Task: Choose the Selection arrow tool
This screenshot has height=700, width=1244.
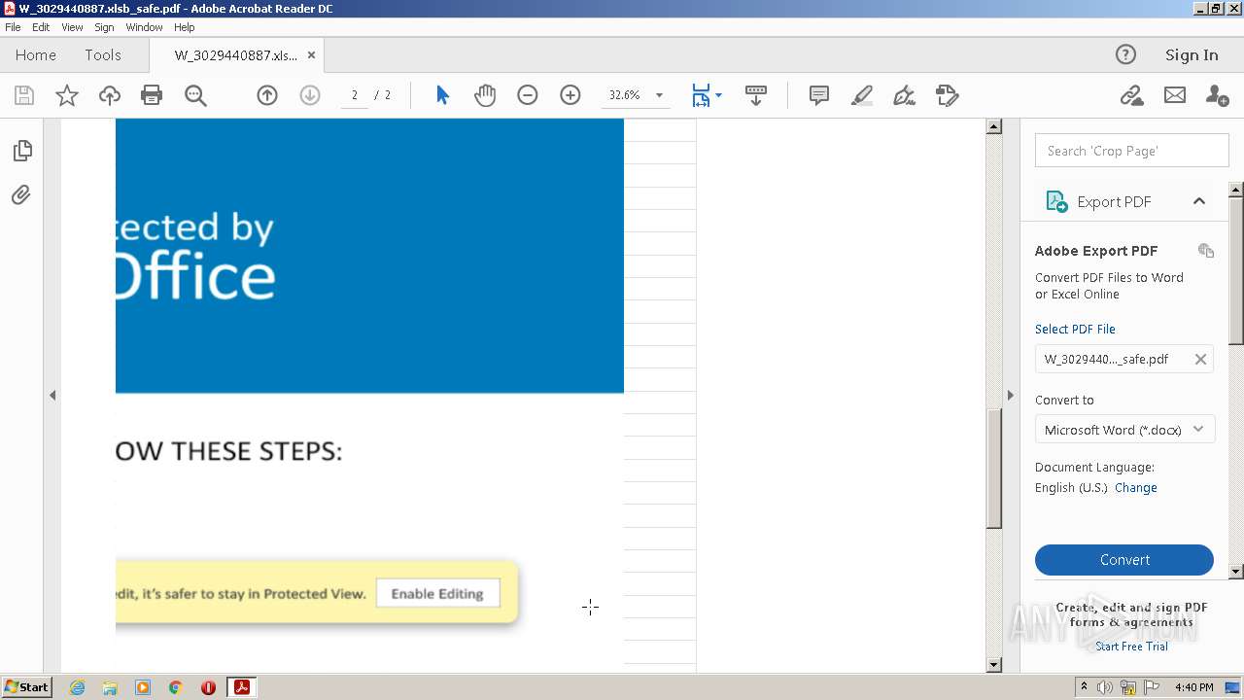Action: coord(443,95)
